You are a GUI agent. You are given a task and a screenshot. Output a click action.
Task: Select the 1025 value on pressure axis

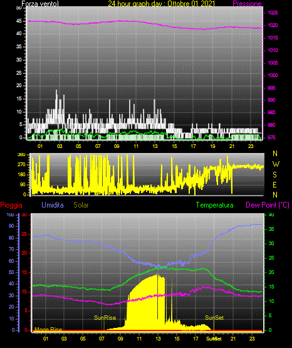tap(273, 13)
